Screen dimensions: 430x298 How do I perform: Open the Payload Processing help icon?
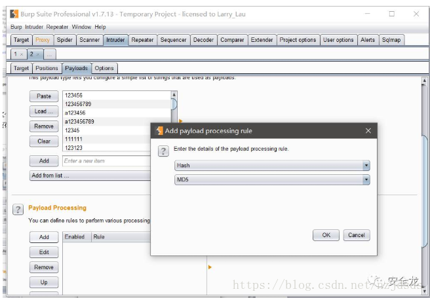pyautogui.click(x=18, y=210)
